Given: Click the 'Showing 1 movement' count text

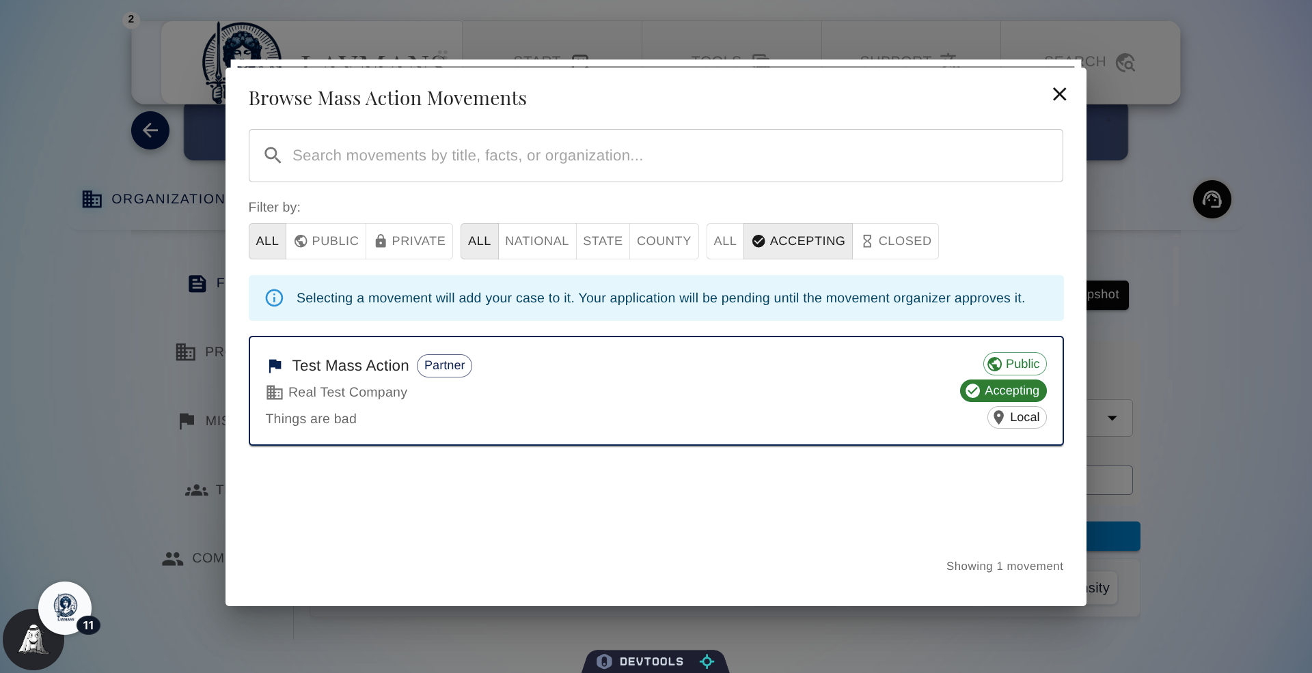Looking at the screenshot, I should (x=1004, y=566).
